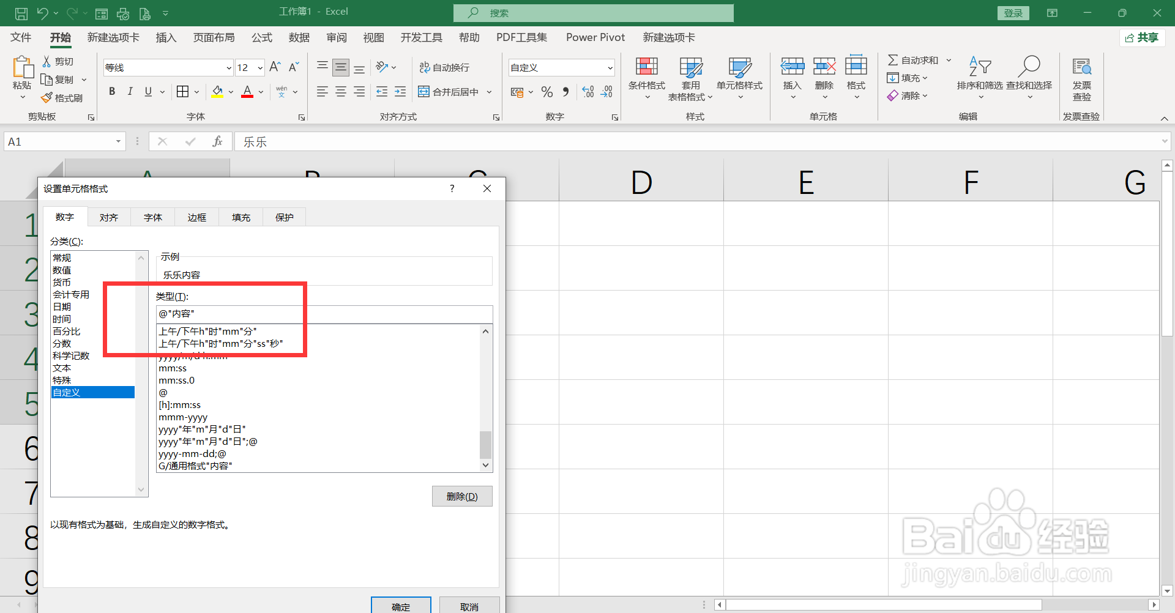Open Find & Select (查找和选择)

1029,78
